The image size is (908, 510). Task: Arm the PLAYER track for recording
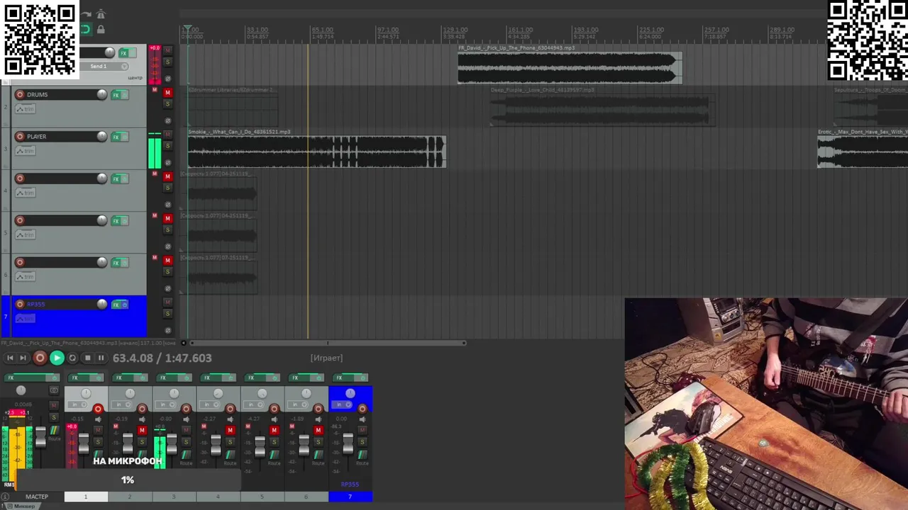(20, 137)
